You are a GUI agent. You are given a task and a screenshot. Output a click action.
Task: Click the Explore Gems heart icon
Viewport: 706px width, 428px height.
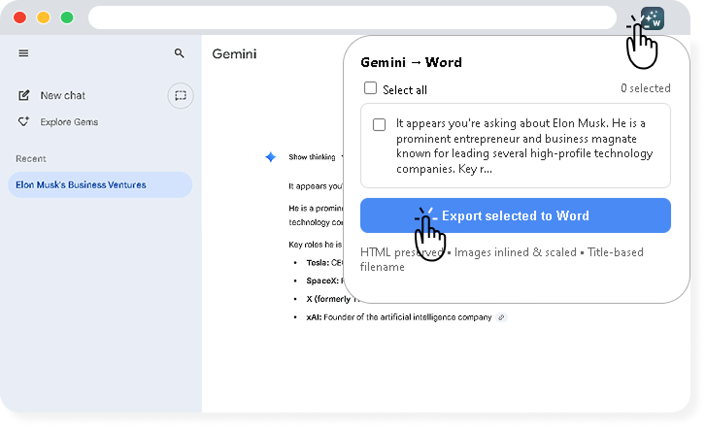23,121
